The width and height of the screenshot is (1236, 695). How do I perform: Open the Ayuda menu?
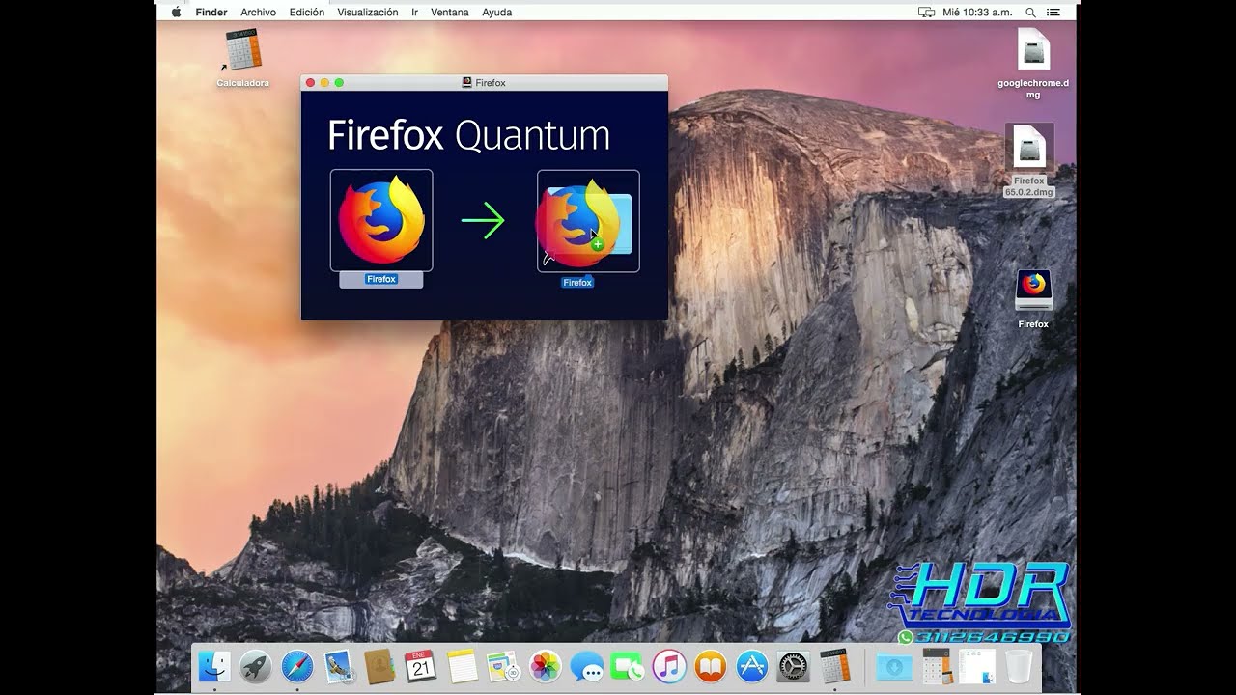pos(497,13)
